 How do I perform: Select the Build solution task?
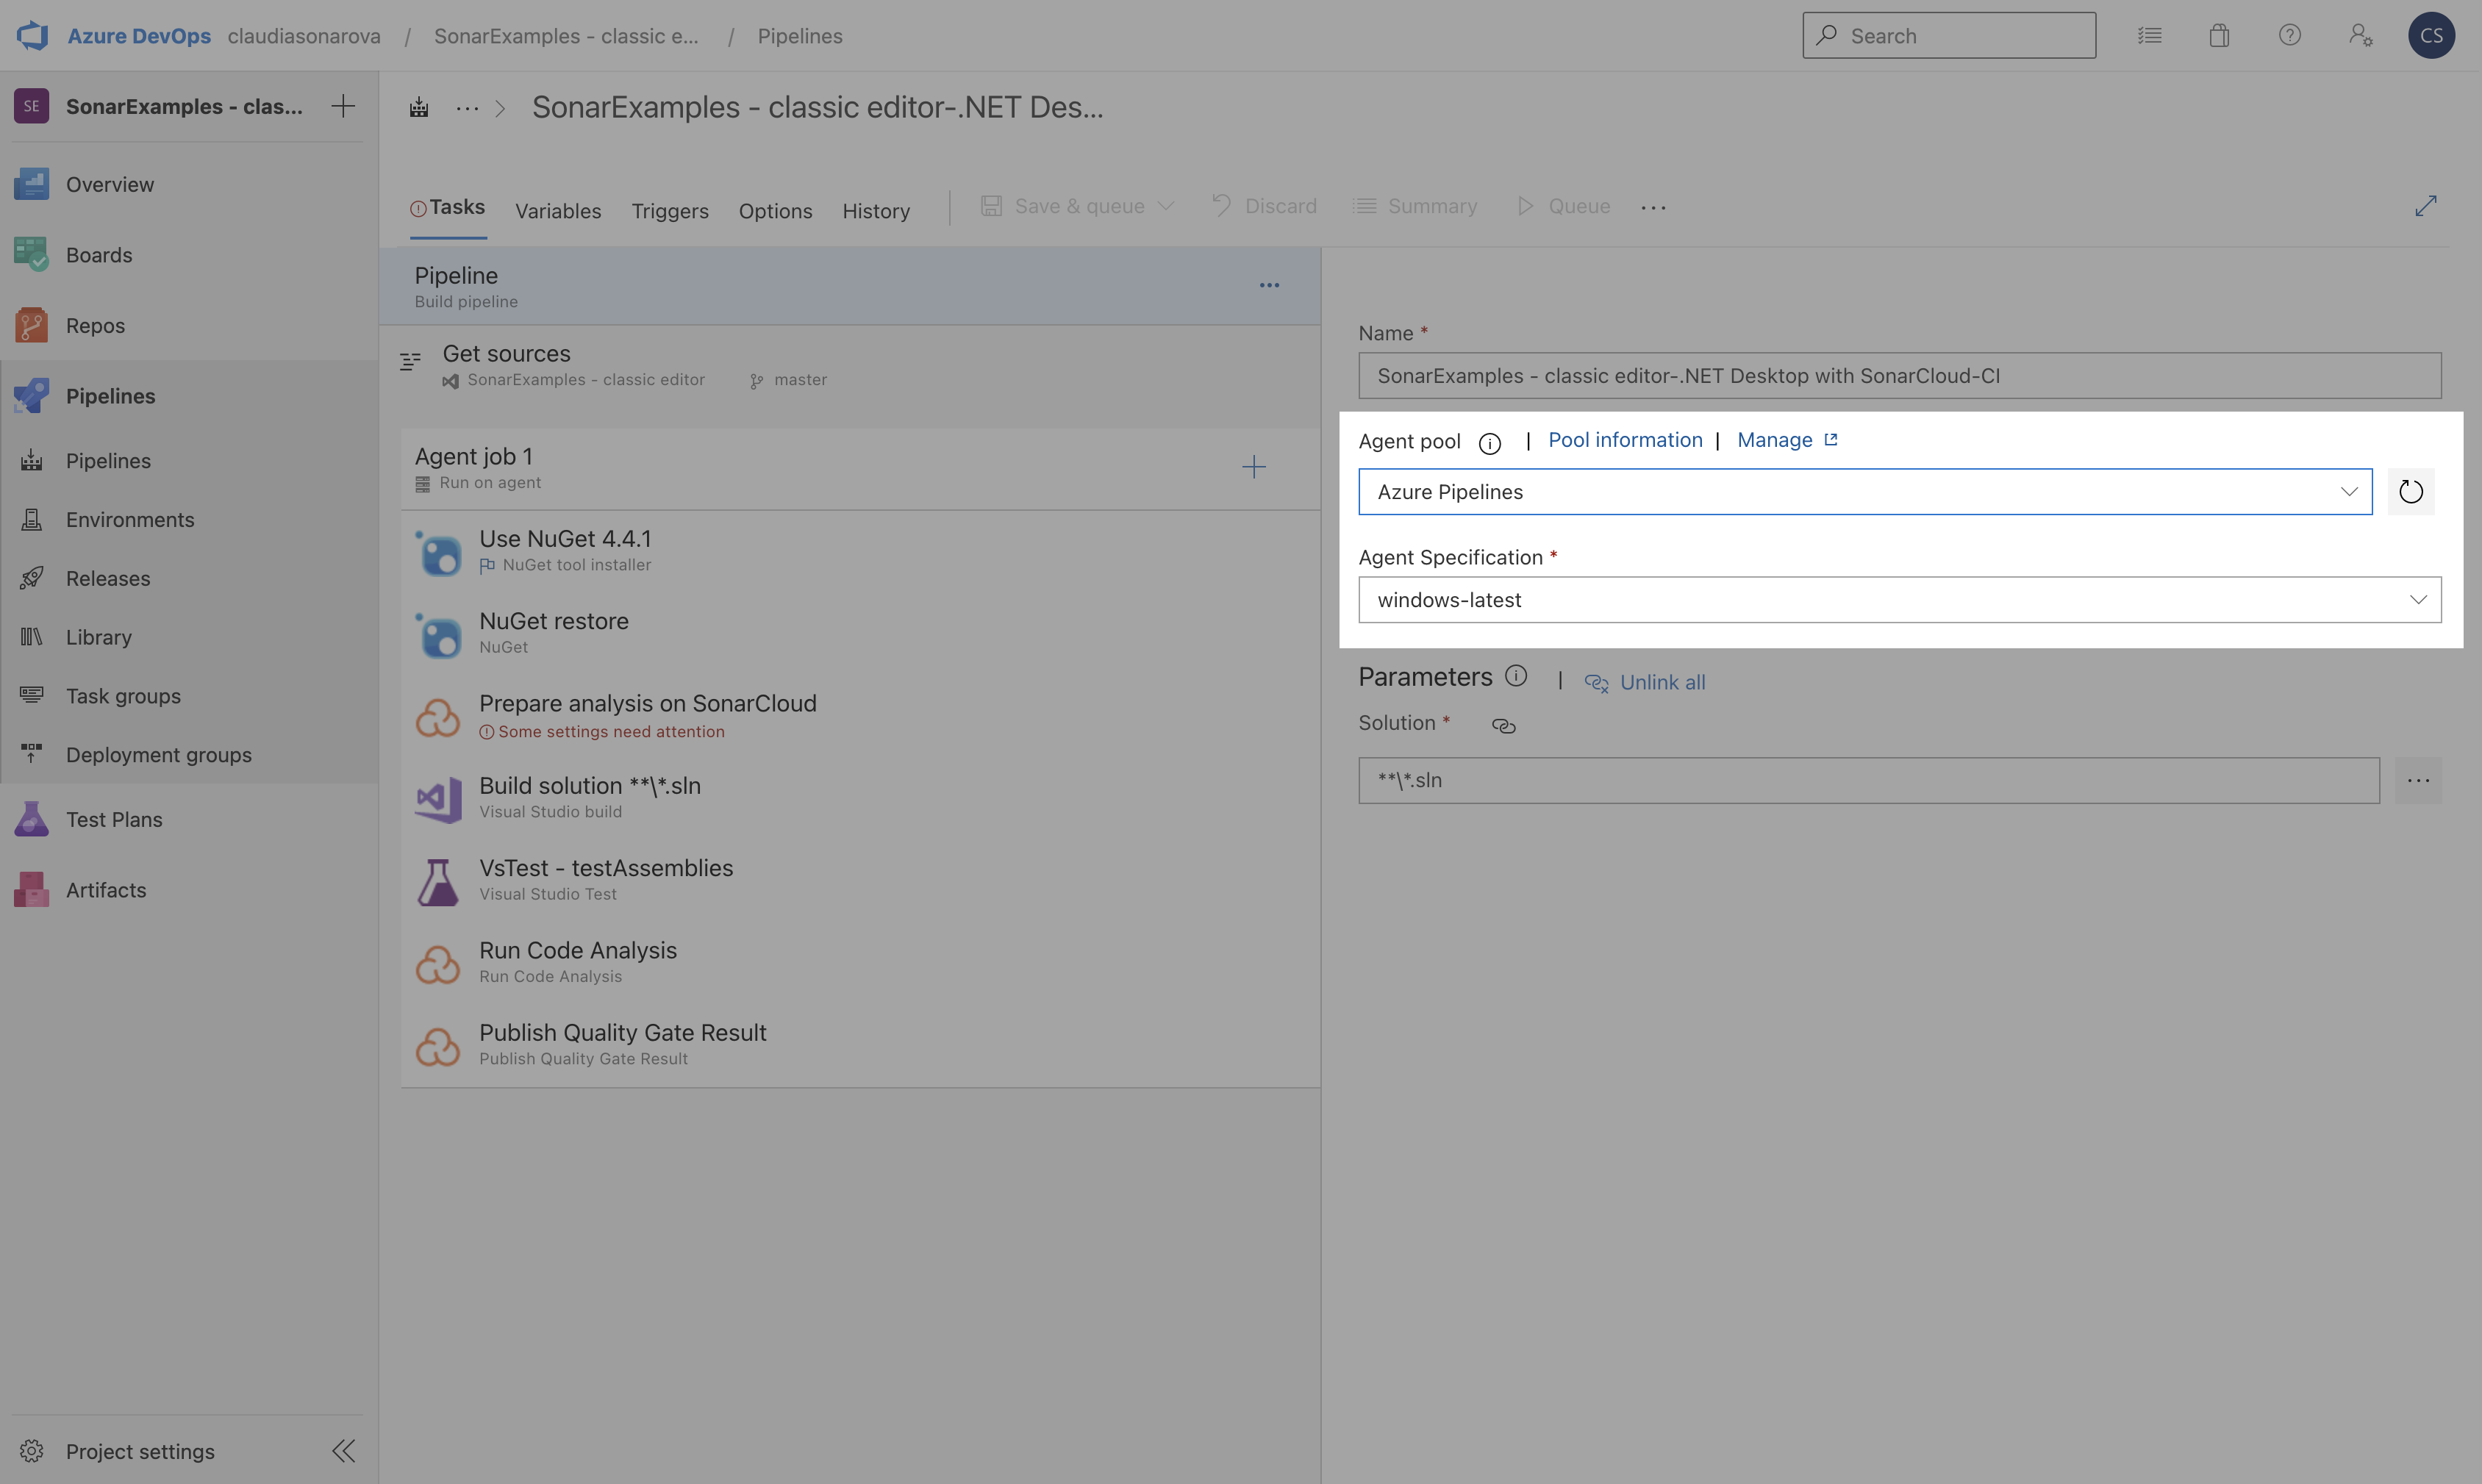tap(860, 799)
